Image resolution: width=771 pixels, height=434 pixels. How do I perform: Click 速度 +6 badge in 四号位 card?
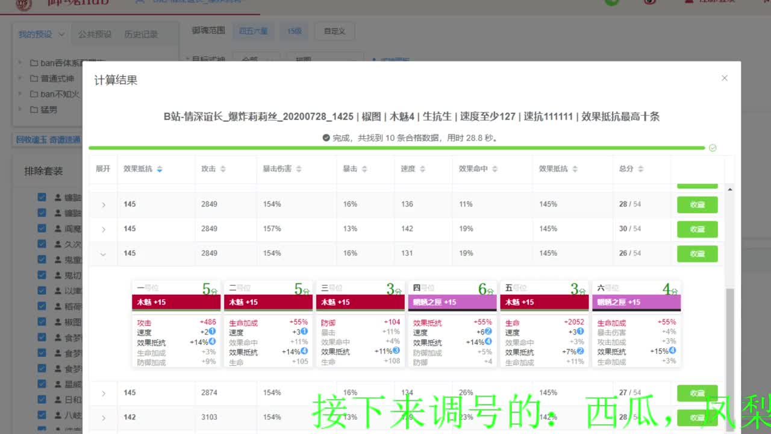tap(488, 332)
